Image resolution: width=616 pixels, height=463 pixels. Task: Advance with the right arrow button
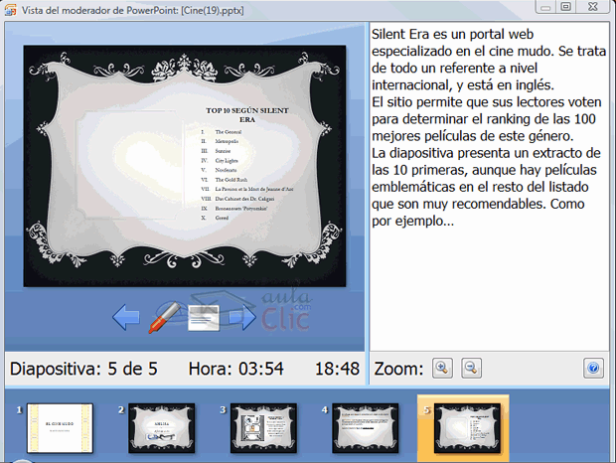click(241, 318)
